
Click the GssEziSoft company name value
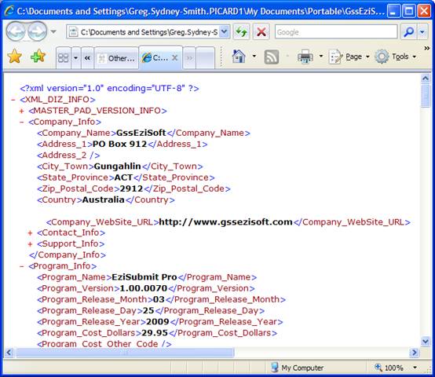(141, 133)
